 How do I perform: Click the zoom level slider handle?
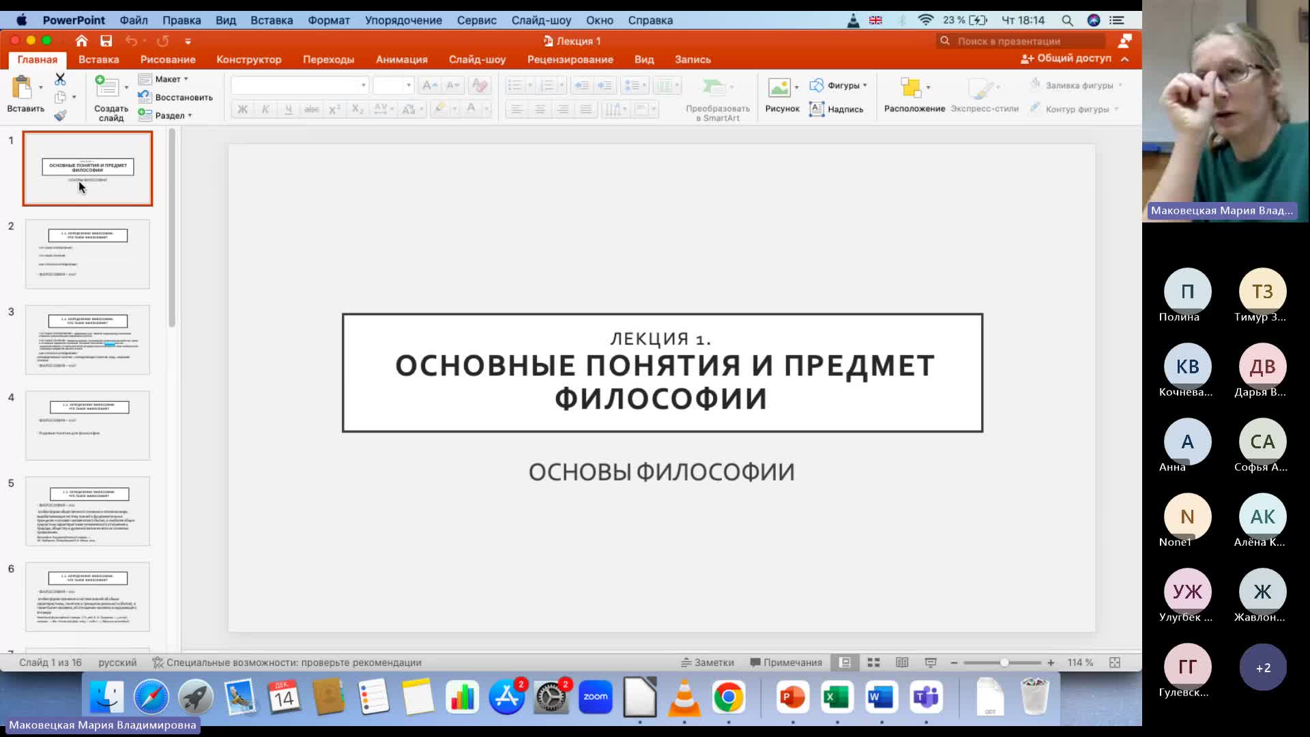coord(1004,663)
